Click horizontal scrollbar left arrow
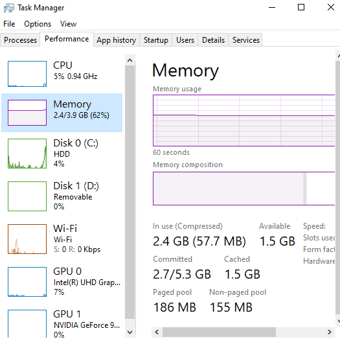The height and width of the screenshot is (346, 340). pyautogui.click(x=157, y=332)
